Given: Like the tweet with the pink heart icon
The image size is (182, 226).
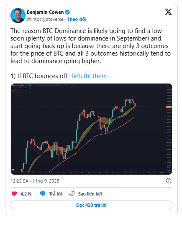Looking at the screenshot, I should pyautogui.click(x=14, y=193).
